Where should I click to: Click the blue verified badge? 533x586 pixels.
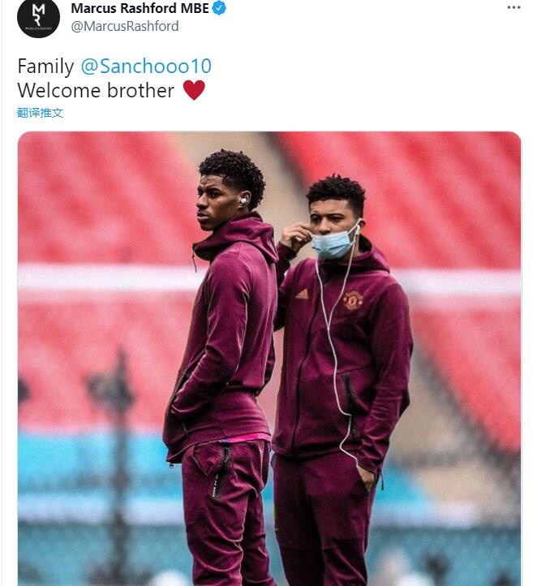point(220,9)
